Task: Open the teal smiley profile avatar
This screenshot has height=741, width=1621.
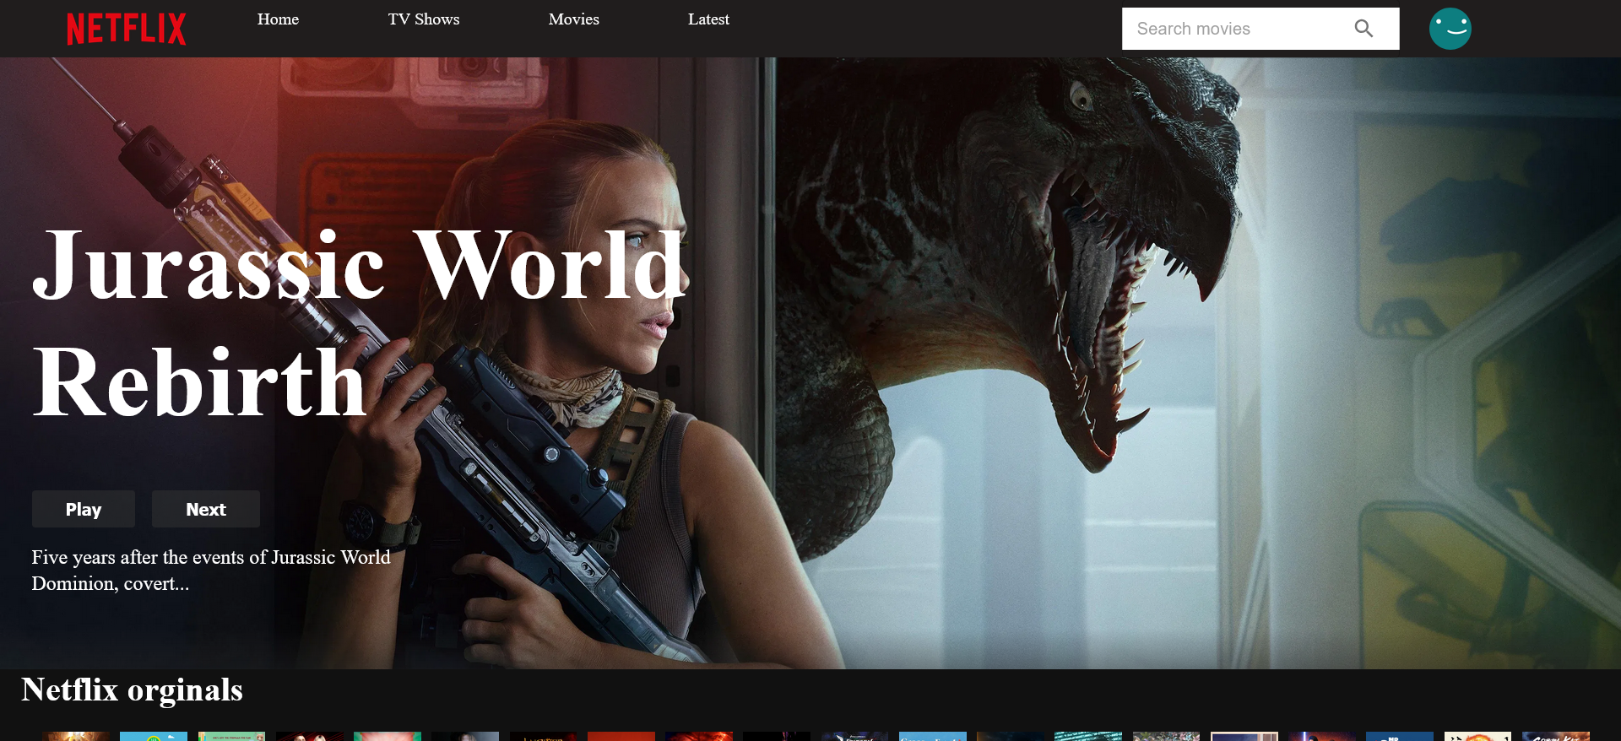Action: 1450,29
